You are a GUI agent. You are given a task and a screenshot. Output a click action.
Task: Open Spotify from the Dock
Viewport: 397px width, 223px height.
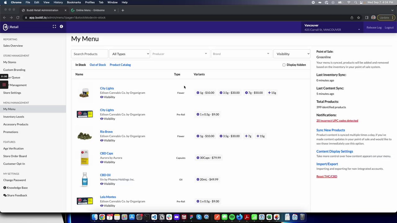click(232, 217)
